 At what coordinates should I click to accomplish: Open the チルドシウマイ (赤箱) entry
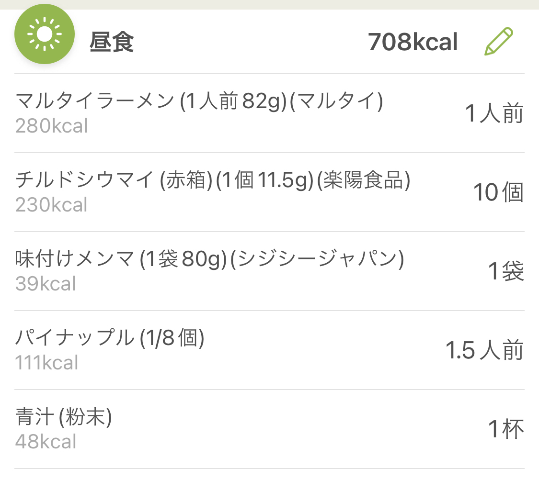click(269, 192)
